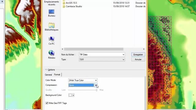The width and height of the screenshot is (196, 110).
Task: Select the Ce PC location
Action: coord(51,41)
